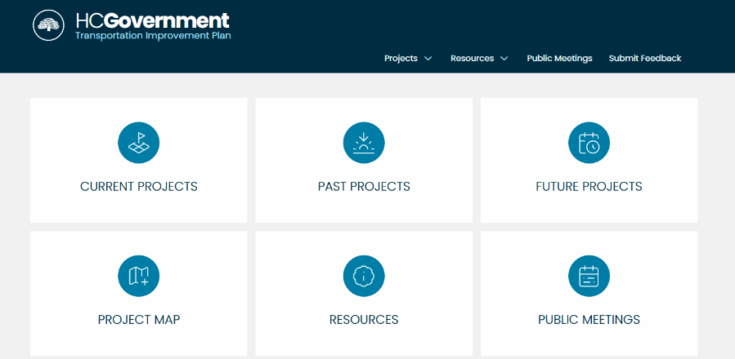Expand the Projects menu chevron arrow
This screenshot has height=359, width=735.
[x=428, y=59]
